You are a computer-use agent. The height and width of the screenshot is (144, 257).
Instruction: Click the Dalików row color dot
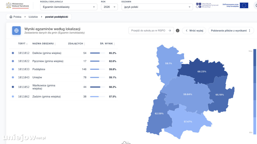(13, 53)
